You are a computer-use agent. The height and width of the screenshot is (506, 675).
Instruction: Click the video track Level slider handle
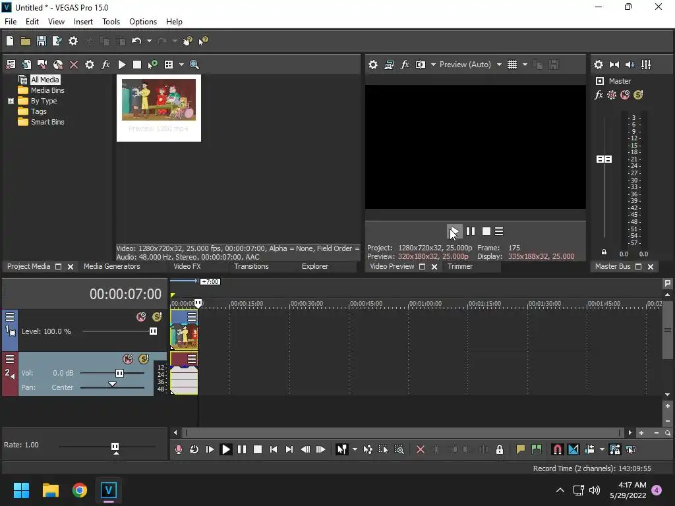pos(153,331)
